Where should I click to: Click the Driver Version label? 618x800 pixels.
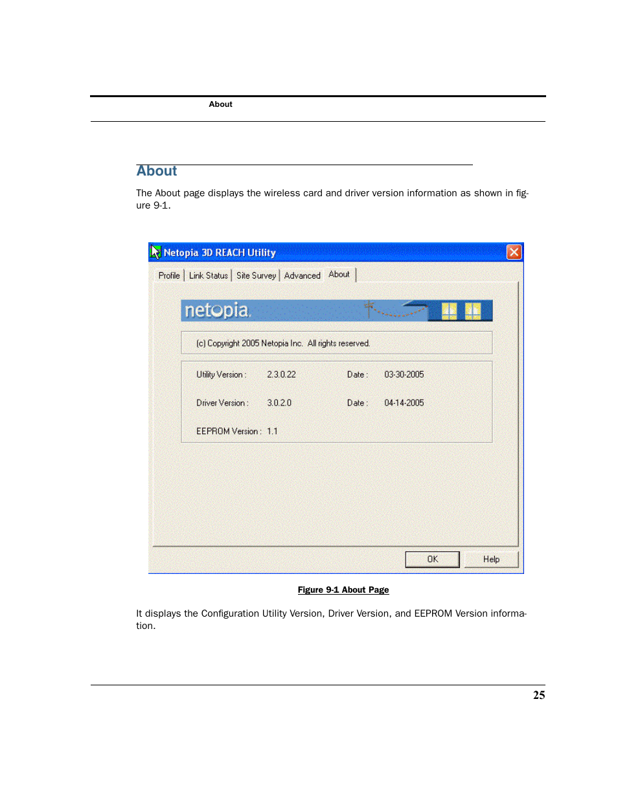click(x=222, y=403)
